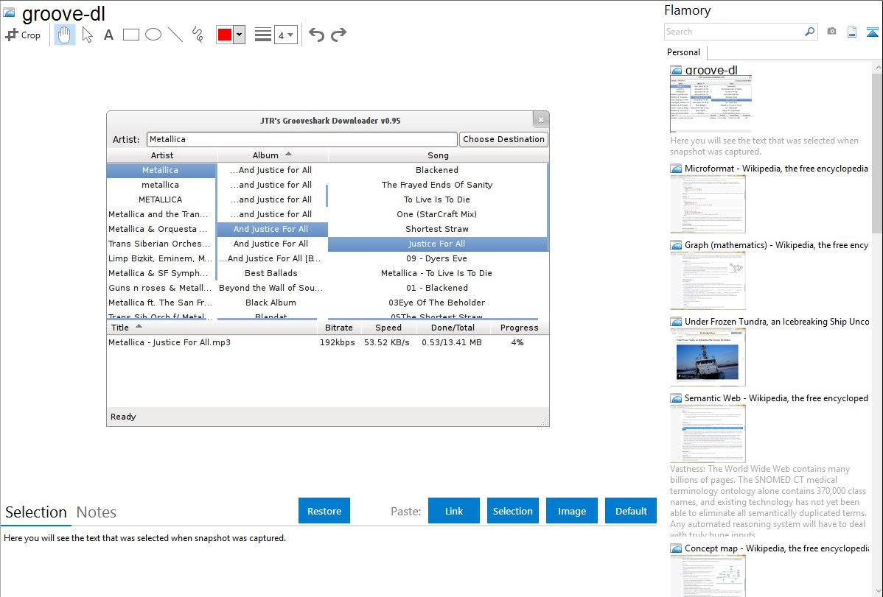The height and width of the screenshot is (597, 883).
Task: Select the ellipse shape tool
Action: (x=153, y=35)
